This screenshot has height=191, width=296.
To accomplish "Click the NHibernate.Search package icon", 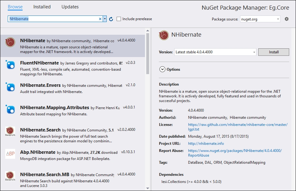I will coord(10,131).
